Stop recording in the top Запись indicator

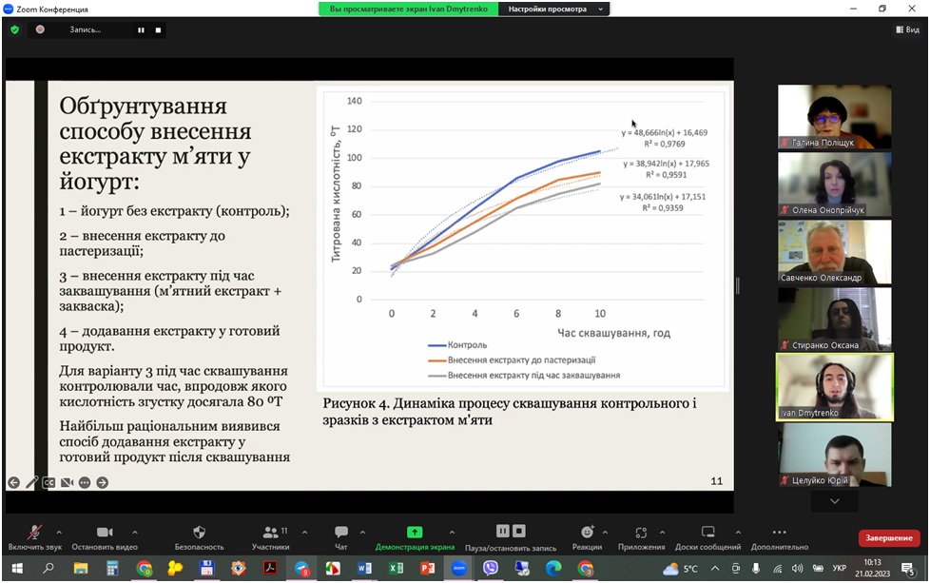158,29
